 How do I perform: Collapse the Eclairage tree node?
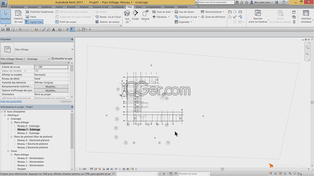coord(8,119)
